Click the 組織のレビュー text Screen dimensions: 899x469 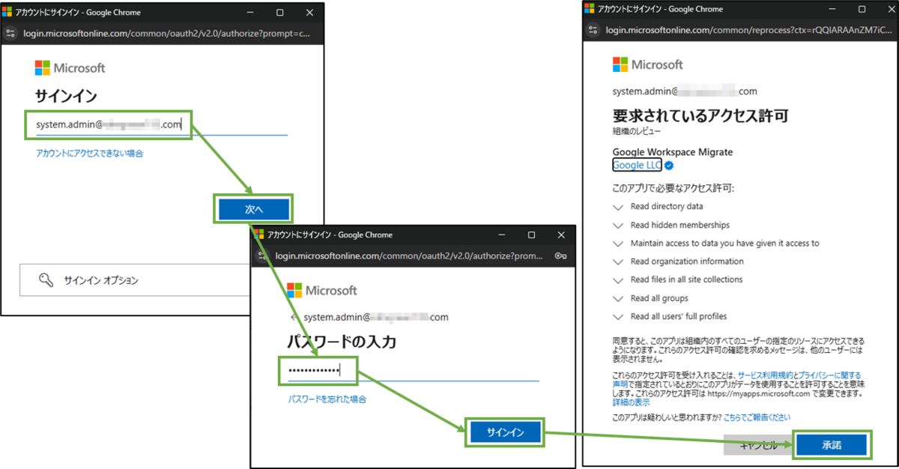point(637,130)
